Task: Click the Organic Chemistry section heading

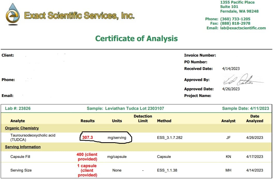Action: pyautogui.click(x=22, y=128)
